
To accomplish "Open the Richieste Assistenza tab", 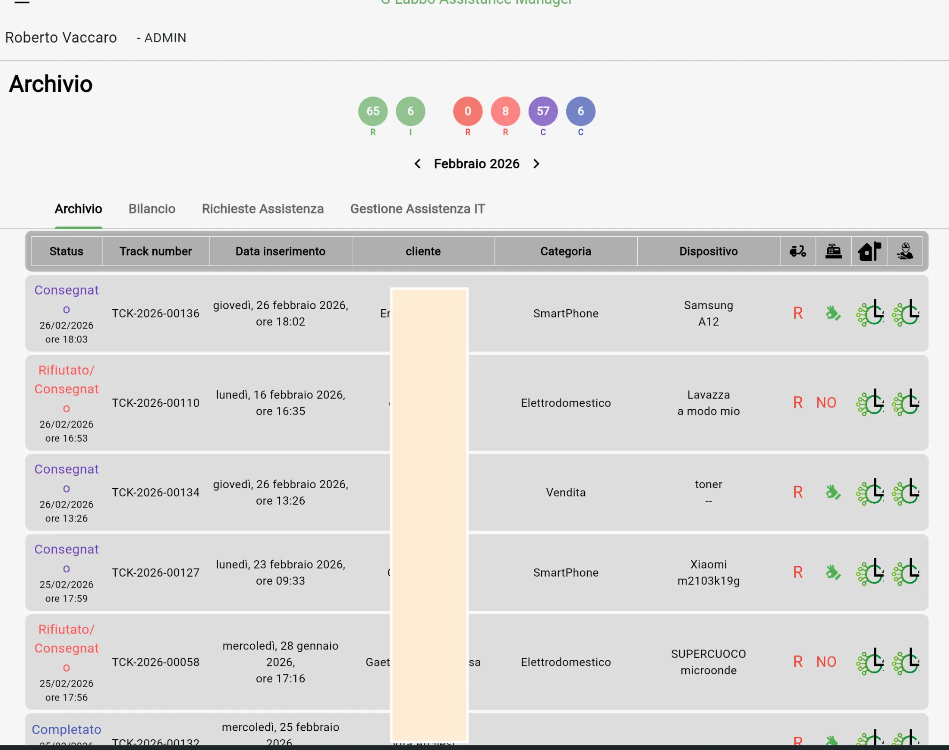I will [x=262, y=209].
